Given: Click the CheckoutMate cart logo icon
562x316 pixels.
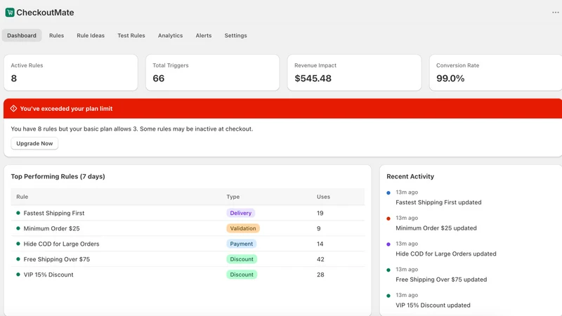Looking at the screenshot, I should 10,13.
